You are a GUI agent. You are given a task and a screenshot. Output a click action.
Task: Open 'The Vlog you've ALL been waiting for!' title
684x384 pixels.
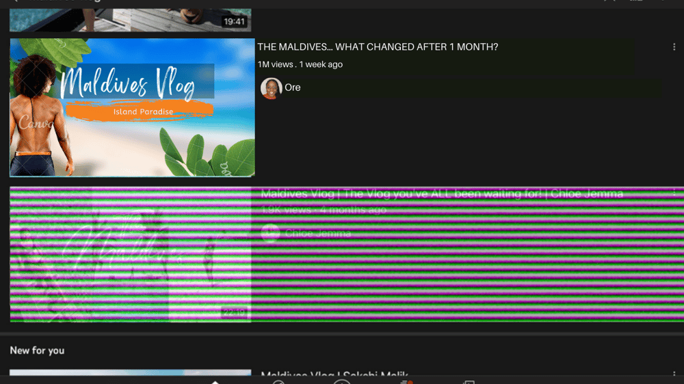pos(442,193)
